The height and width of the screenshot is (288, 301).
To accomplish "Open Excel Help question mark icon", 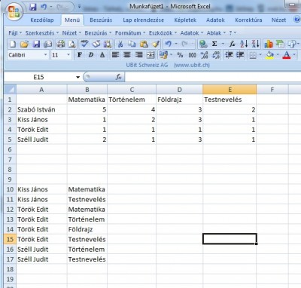I will [x=297, y=20].
